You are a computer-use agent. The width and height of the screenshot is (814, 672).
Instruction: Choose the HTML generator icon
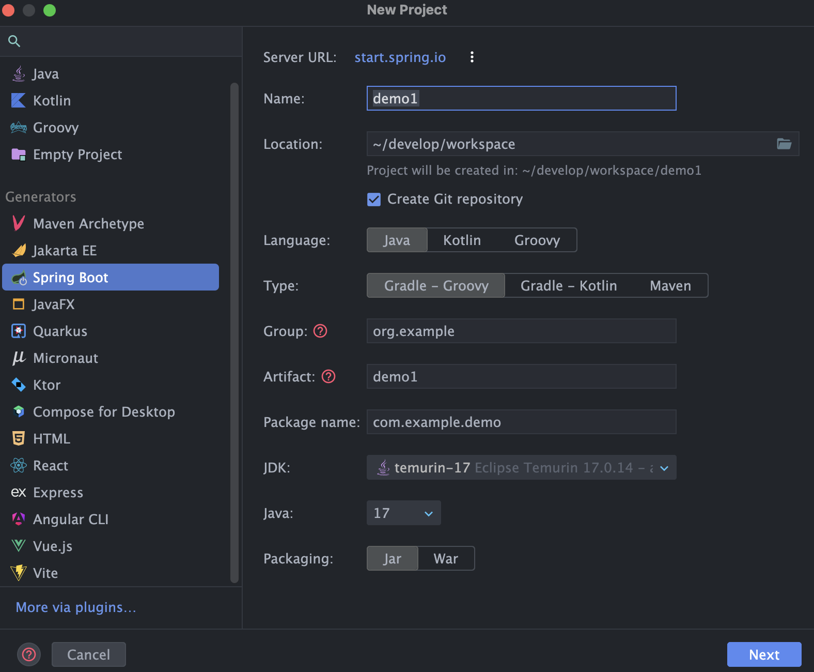[19, 438]
